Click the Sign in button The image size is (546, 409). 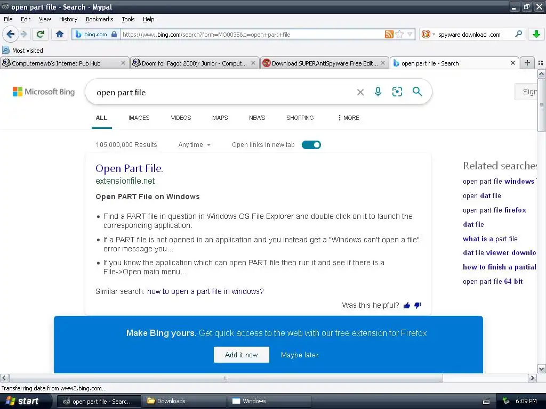[526, 92]
